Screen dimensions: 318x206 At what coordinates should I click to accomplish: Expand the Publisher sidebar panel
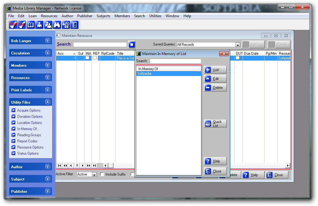pyautogui.click(x=48, y=191)
